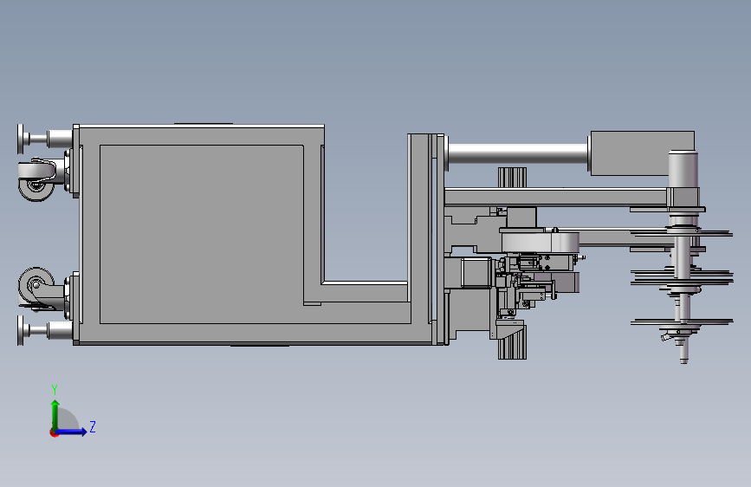Select the long horizontal cylinder rod
Viewport: 751px width, 487px height.
click(x=518, y=154)
